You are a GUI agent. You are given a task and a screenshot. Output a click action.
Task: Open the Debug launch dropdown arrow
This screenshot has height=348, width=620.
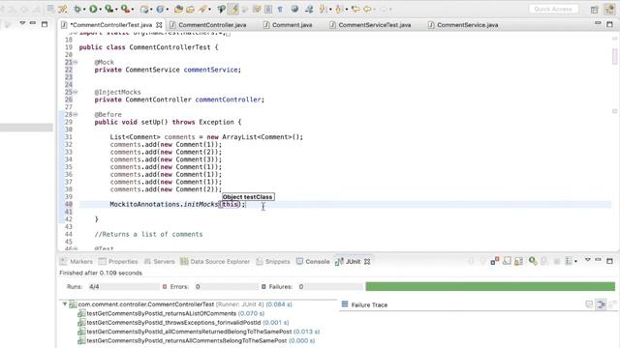click(x=84, y=10)
